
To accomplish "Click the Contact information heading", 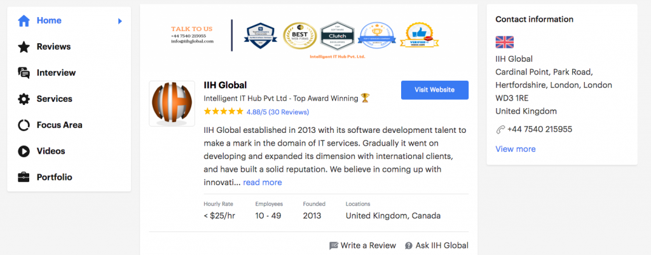I will click(534, 19).
